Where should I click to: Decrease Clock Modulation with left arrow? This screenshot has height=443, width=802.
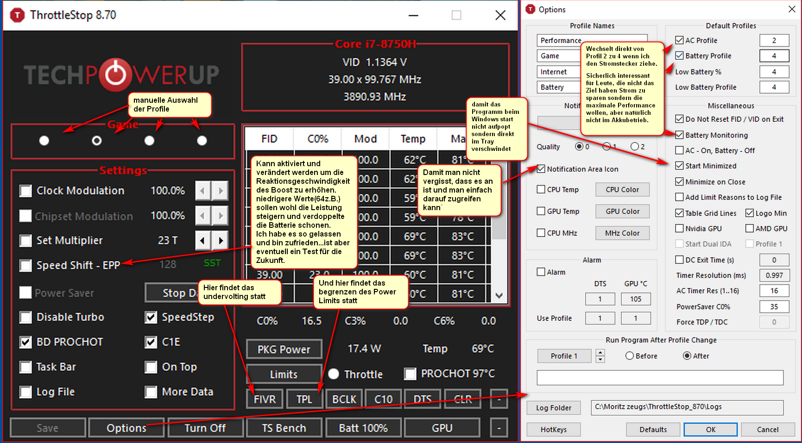point(203,191)
